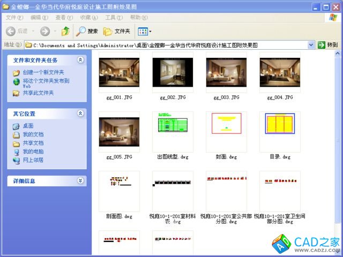The image size is (343, 257).
Task: Expand the address bar dropdown arrow
Action: point(311,45)
